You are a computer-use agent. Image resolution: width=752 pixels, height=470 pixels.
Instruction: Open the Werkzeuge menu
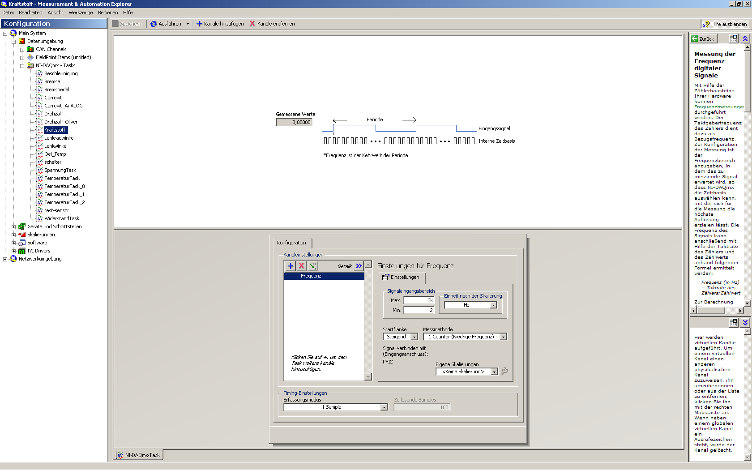tap(81, 13)
